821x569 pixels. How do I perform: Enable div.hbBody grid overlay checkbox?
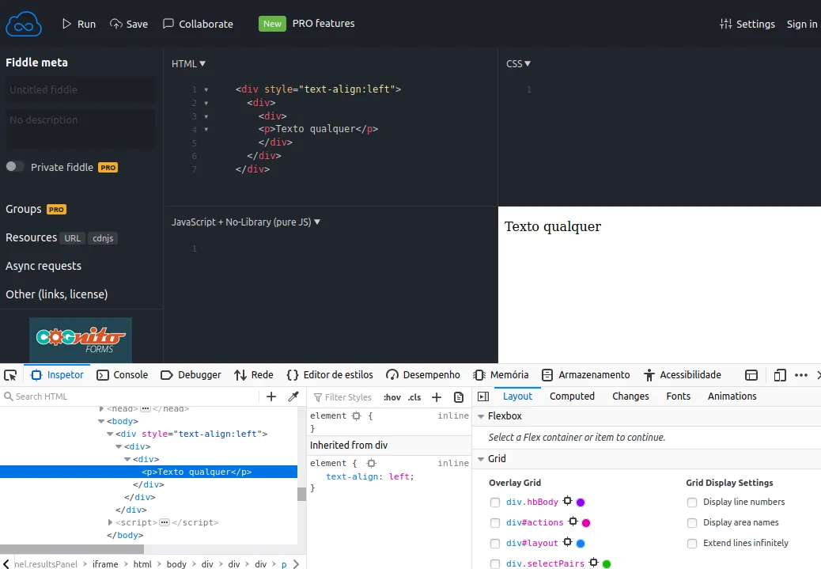(x=495, y=502)
